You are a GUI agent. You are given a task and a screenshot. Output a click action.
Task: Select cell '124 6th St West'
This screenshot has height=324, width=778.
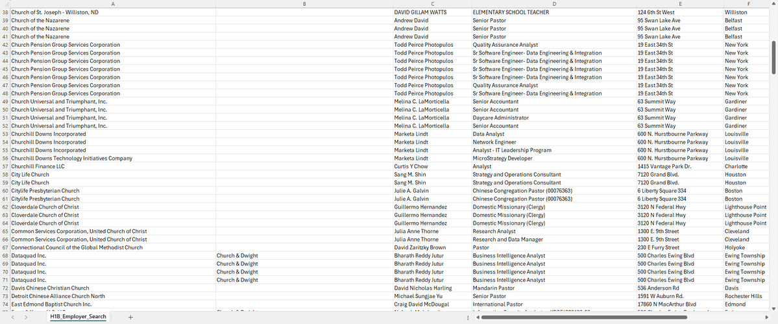[x=680, y=12]
